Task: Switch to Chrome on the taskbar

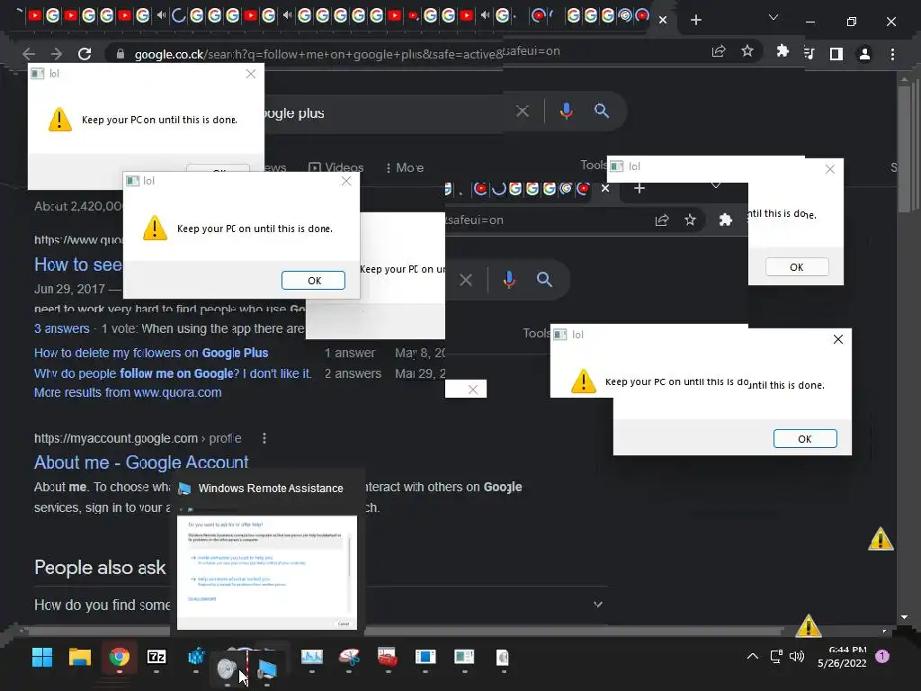Action: pos(120,657)
